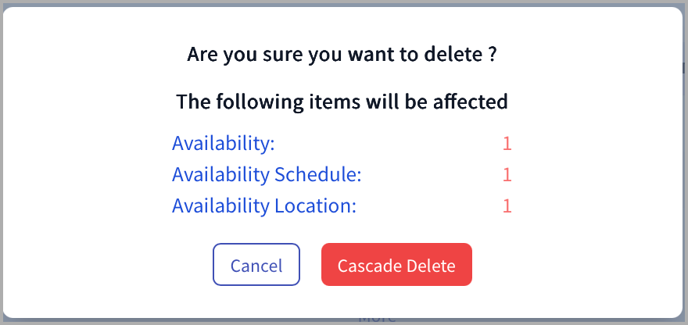
Task: Select the Availability label
Action: (224, 144)
